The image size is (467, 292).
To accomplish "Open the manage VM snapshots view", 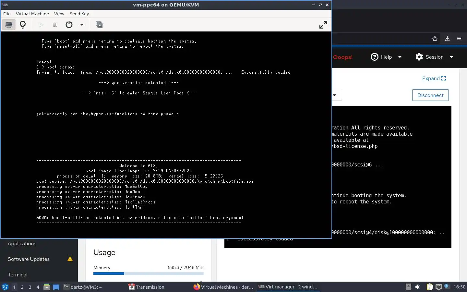I will tap(100, 25).
